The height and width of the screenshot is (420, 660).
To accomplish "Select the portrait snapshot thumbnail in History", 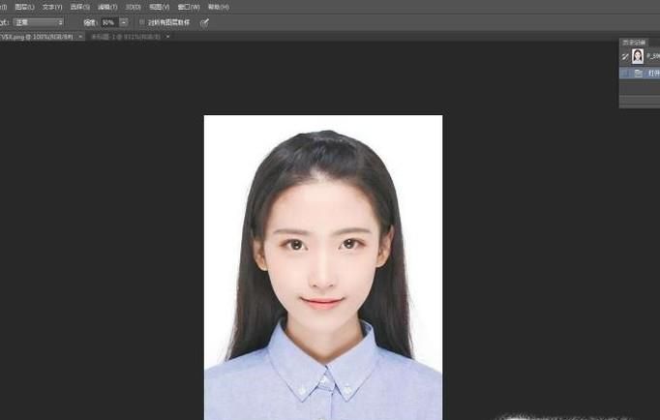I will pos(638,56).
